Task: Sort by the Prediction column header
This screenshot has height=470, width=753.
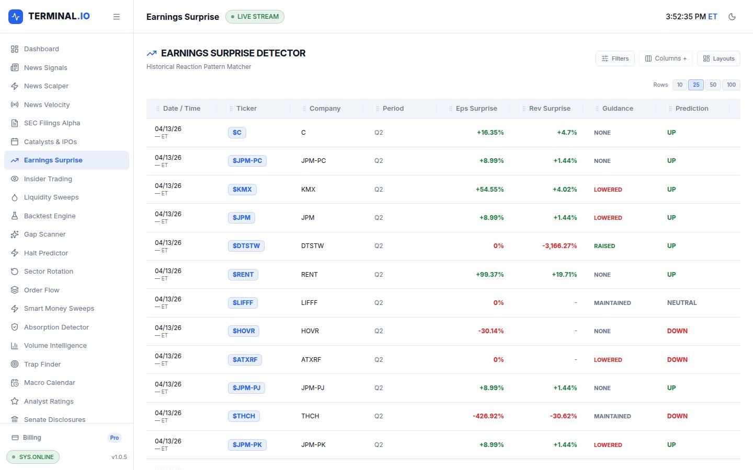Action: (692, 109)
